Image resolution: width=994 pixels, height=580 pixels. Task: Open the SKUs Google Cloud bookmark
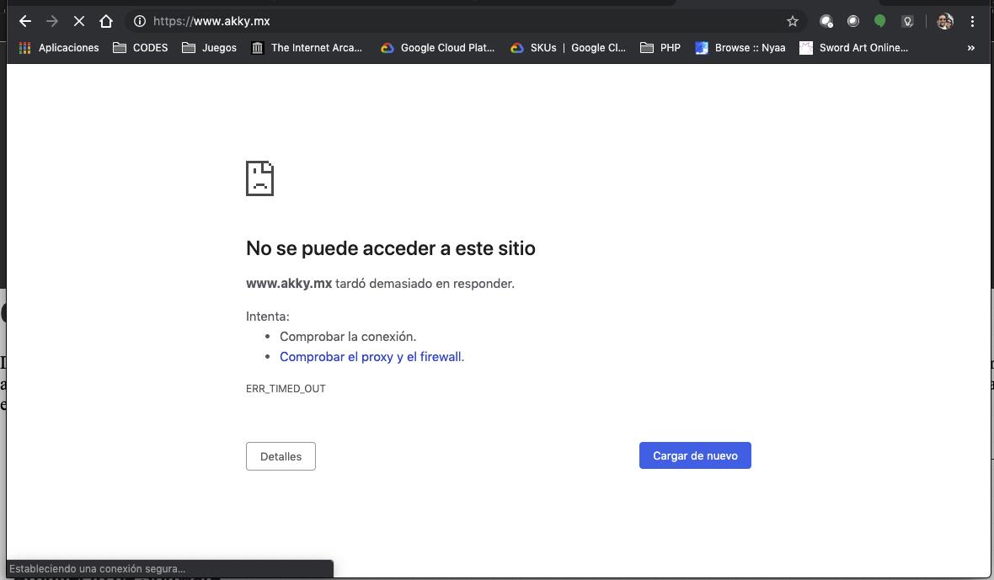(568, 47)
